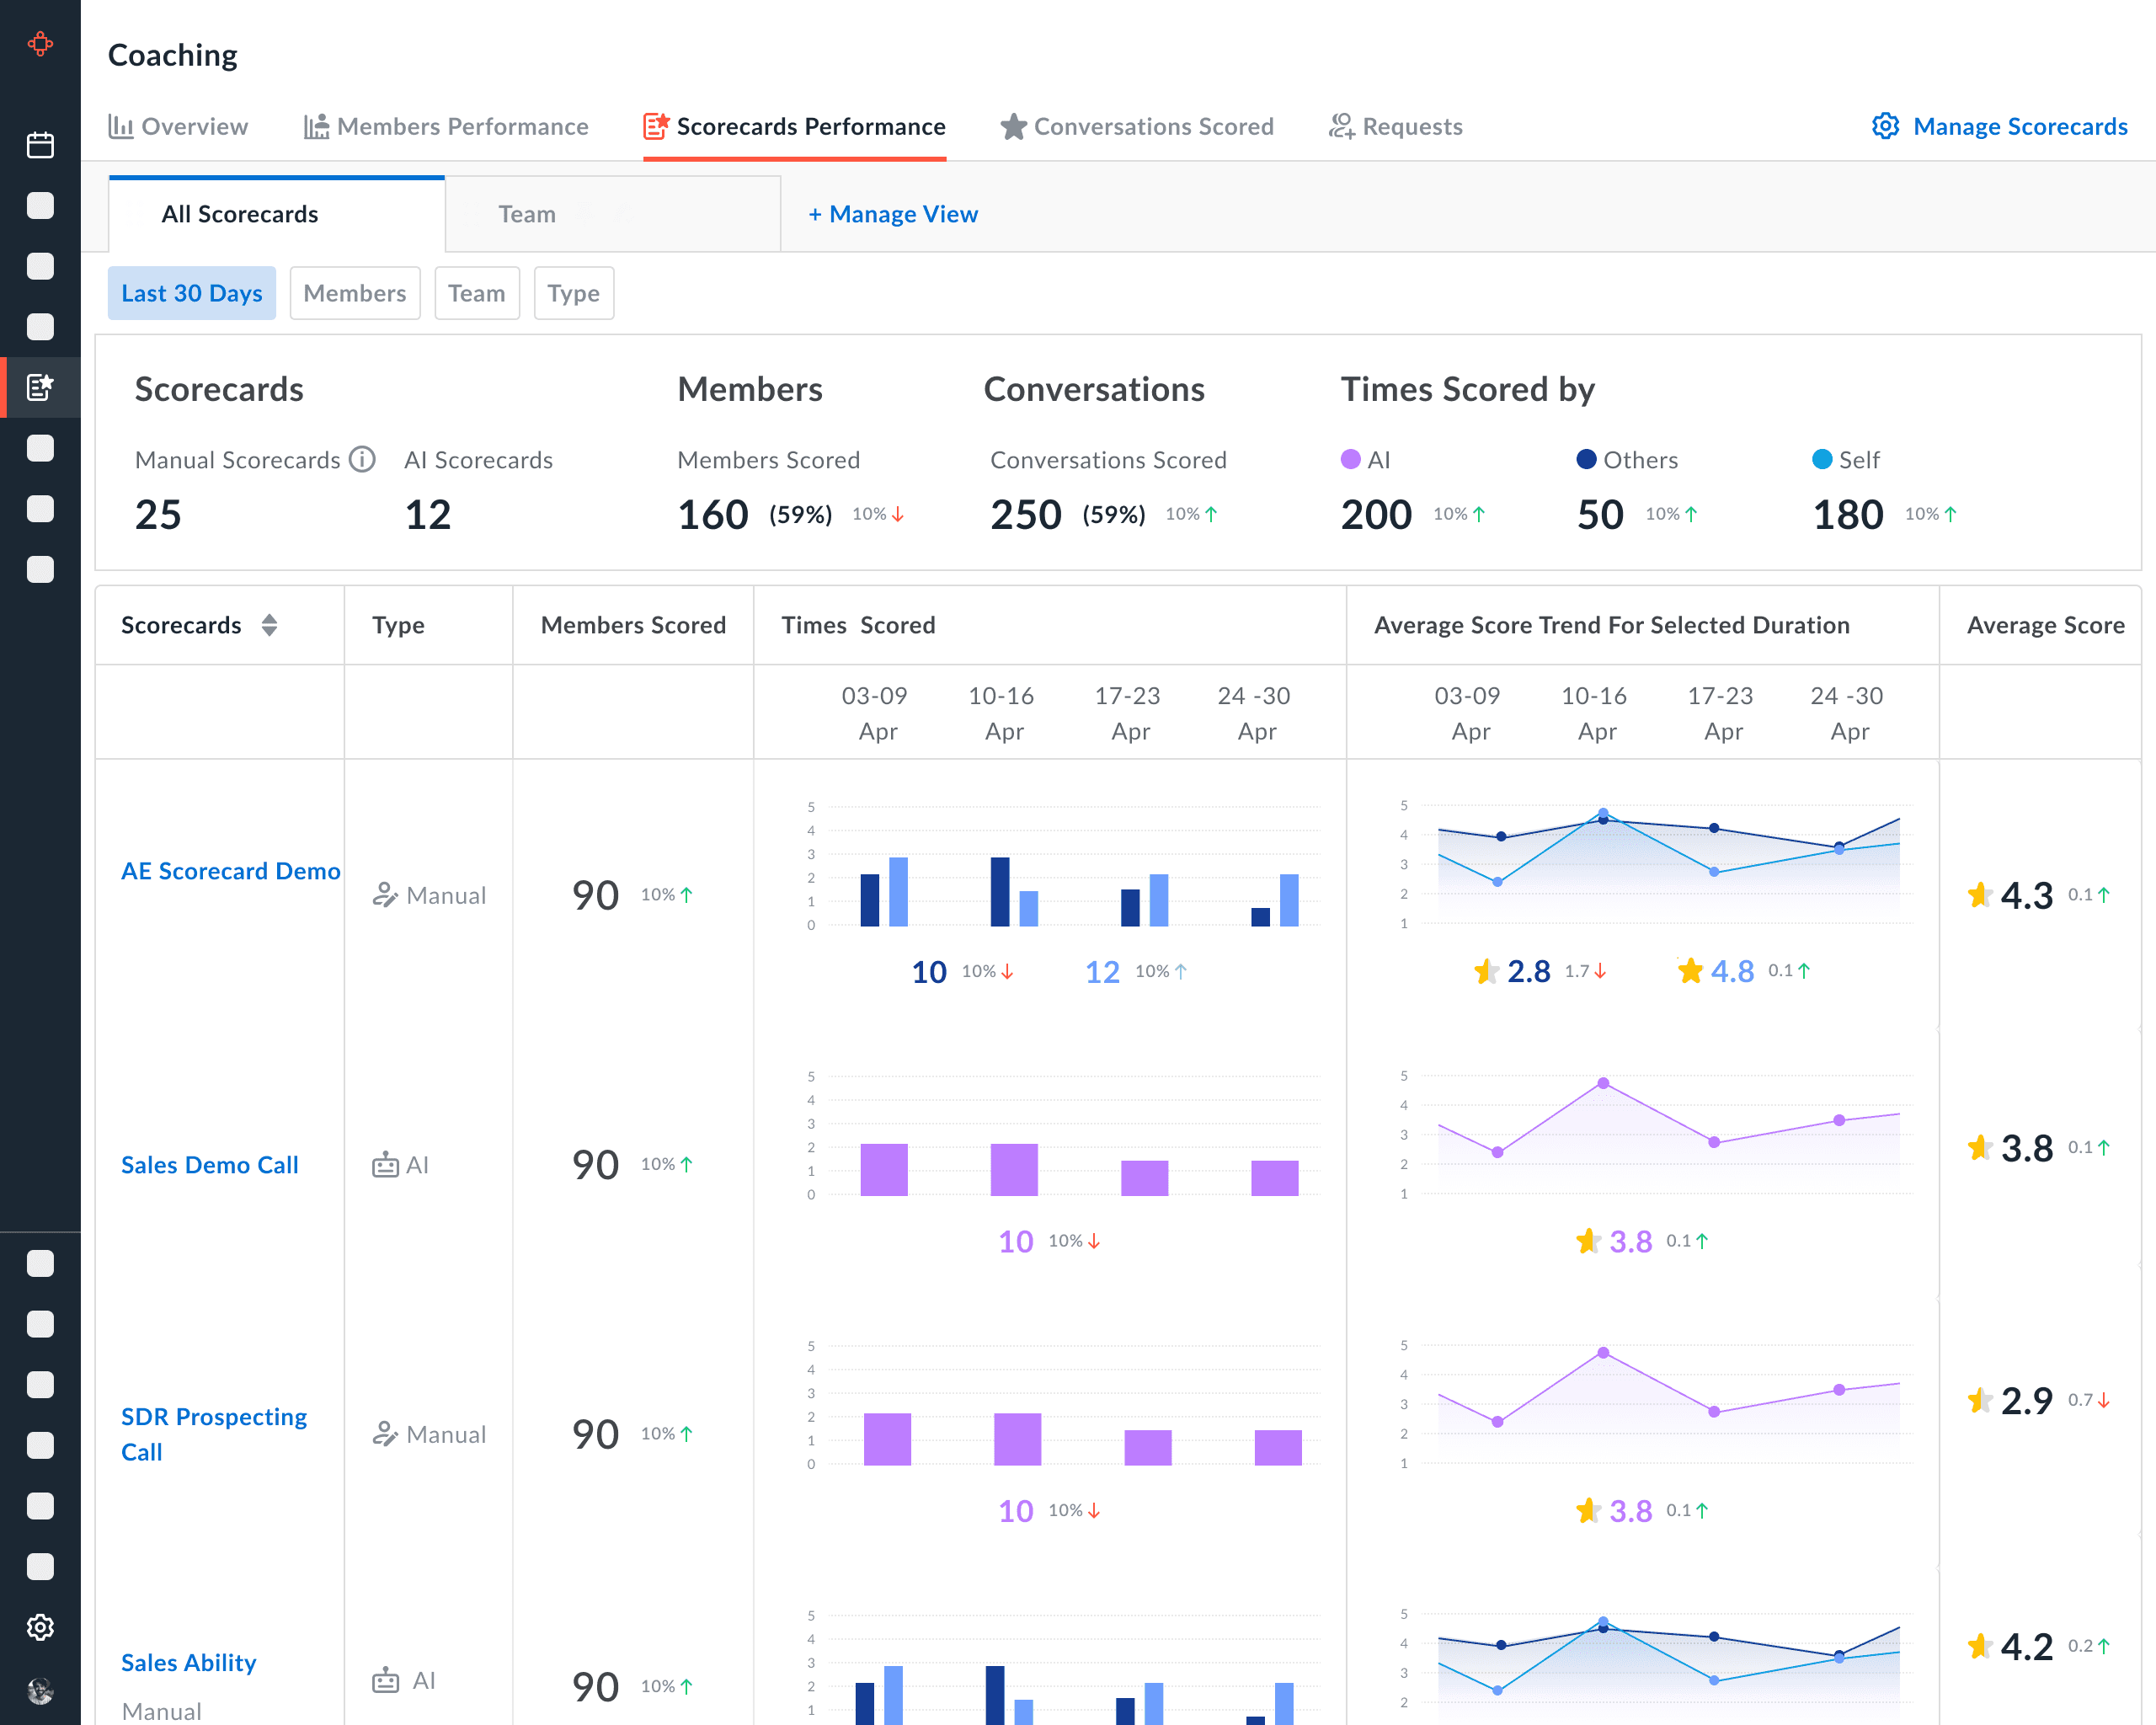The image size is (2156, 1725).
Task: Open the AE Scorecard Demo link
Action: click(x=230, y=871)
